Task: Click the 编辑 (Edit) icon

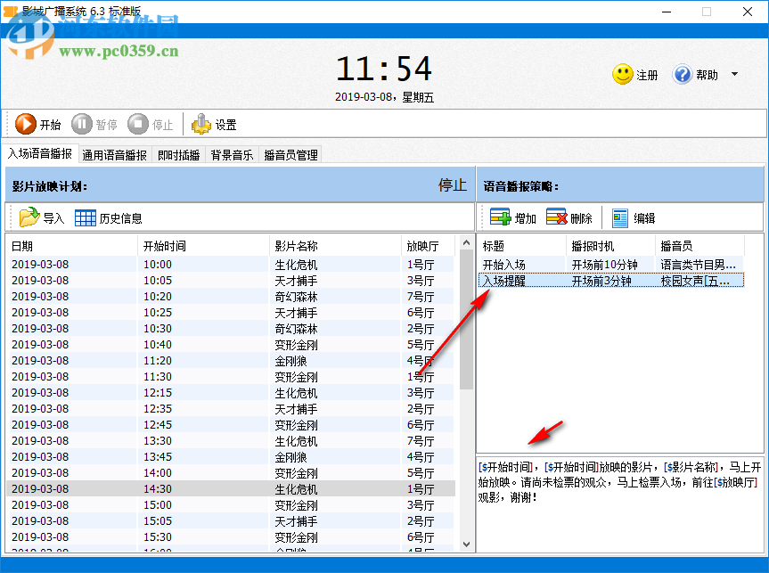Action: tap(620, 217)
